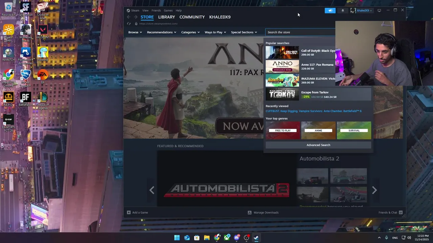Screen dimensions: 433x243
Task: Click Steam forward navigation arrow
Action: 135,17
